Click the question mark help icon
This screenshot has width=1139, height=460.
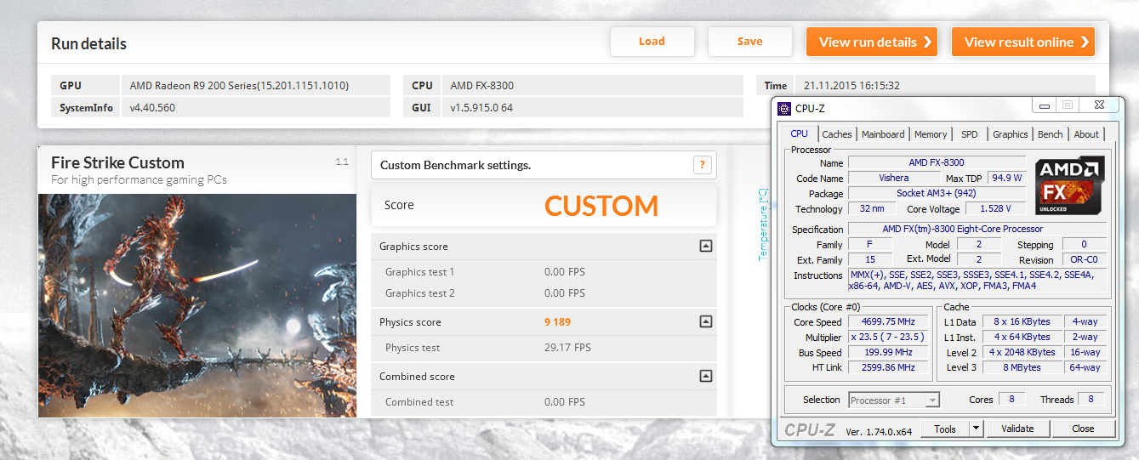click(x=702, y=165)
